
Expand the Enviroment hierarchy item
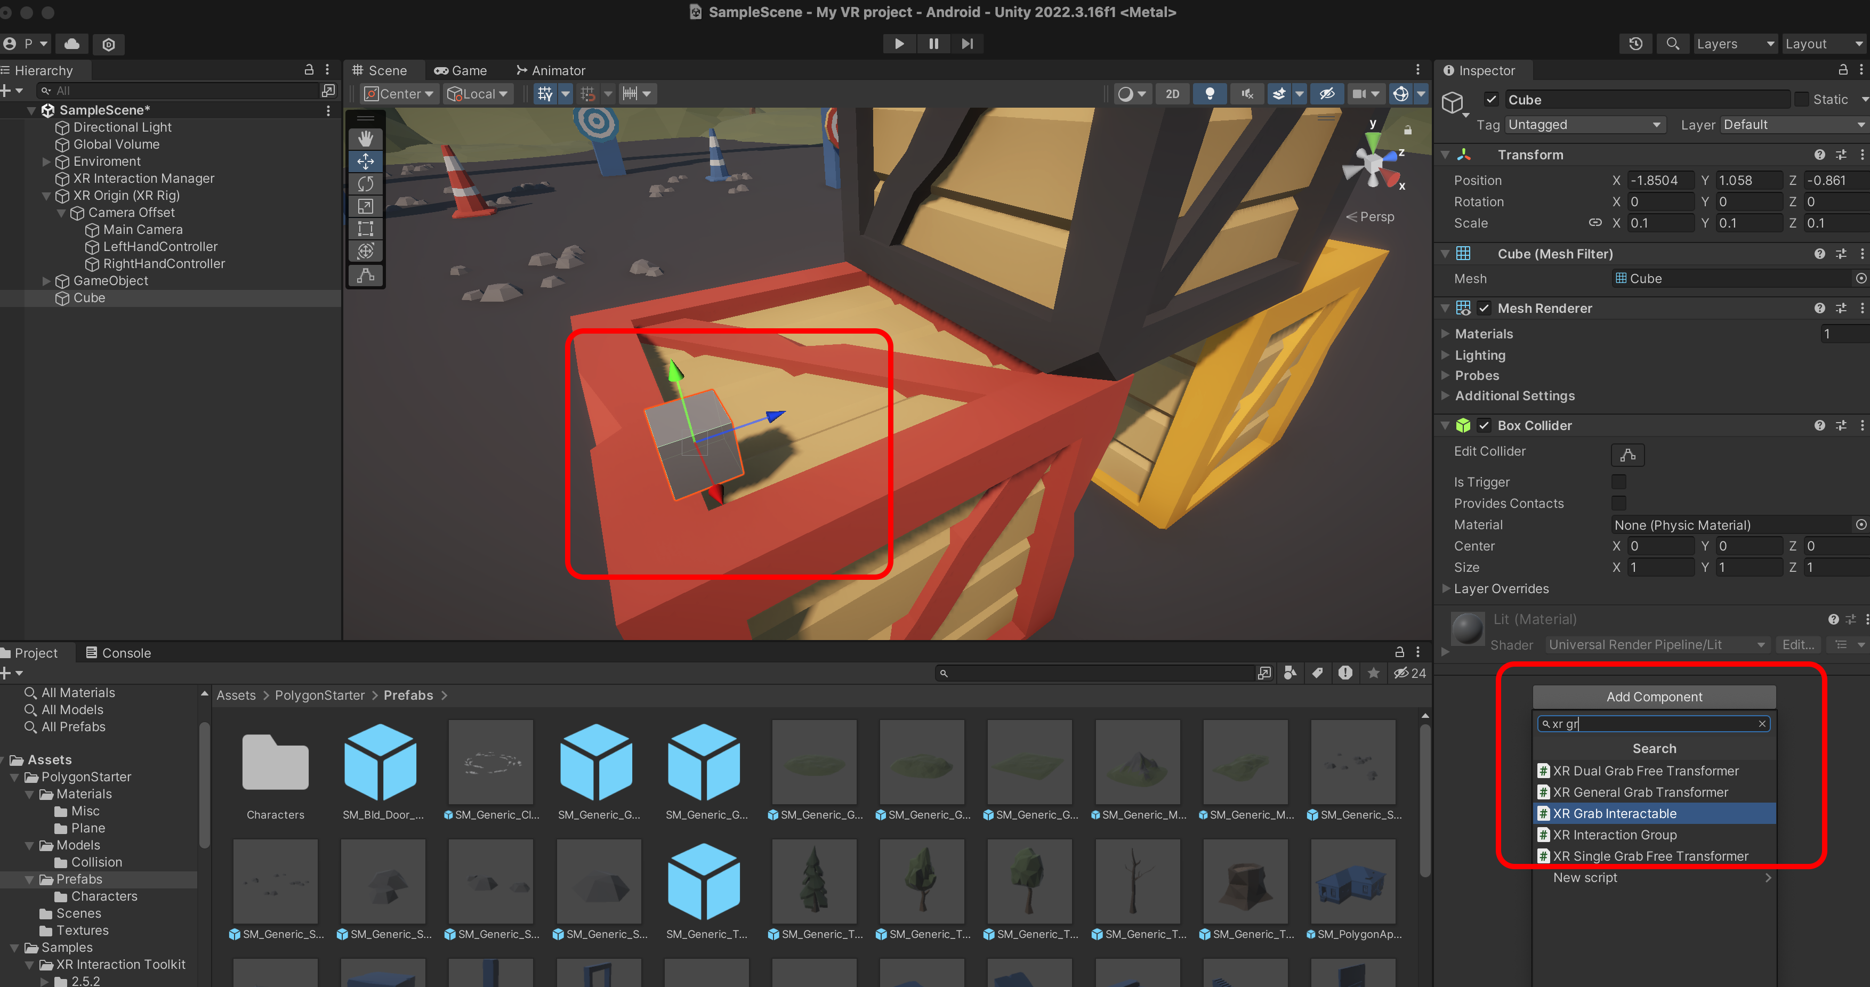[x=46, y=161]
